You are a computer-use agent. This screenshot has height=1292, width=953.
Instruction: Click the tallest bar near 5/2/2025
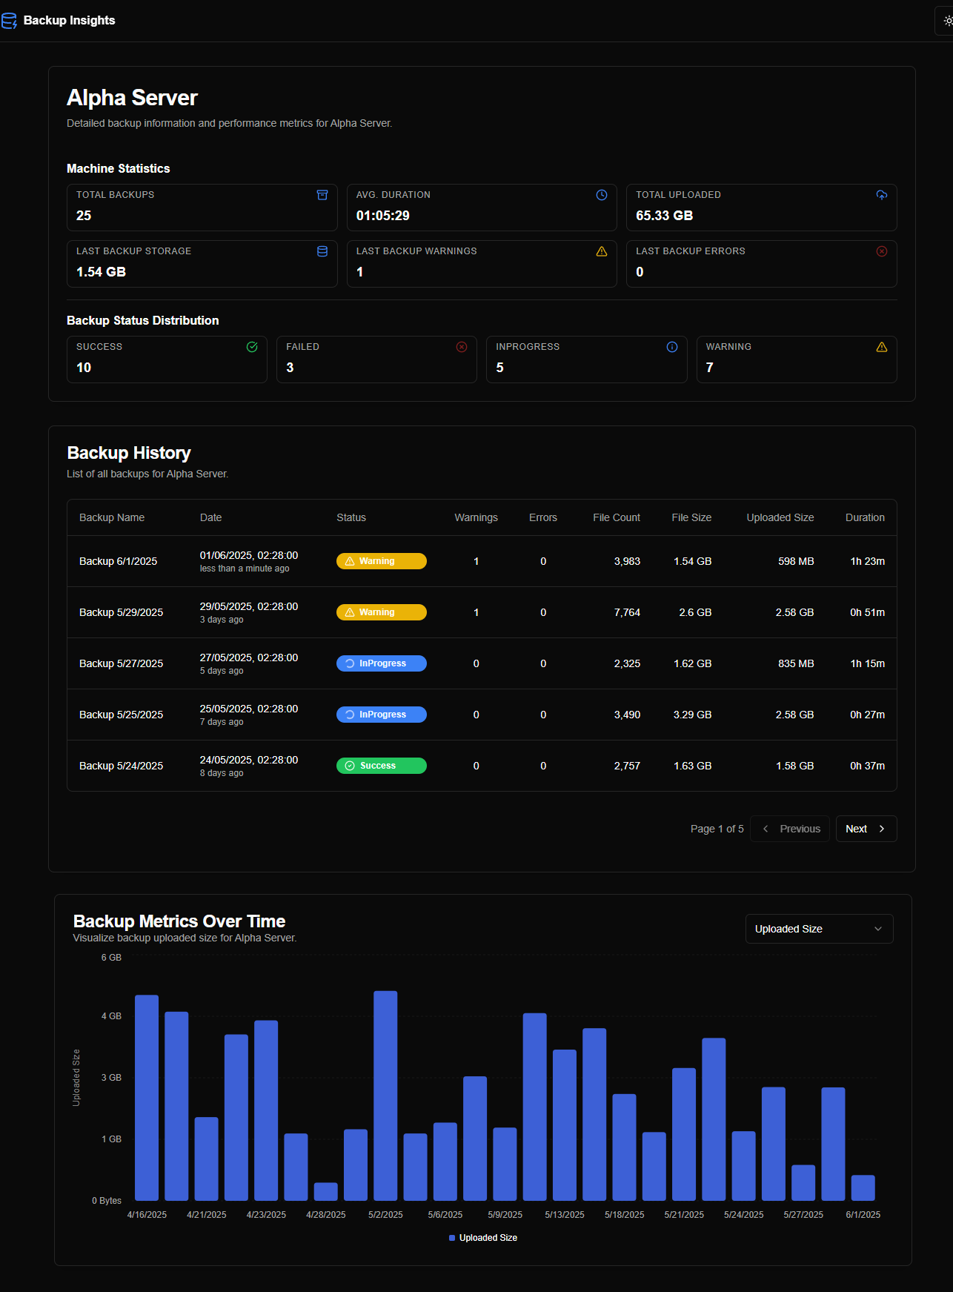point(385,1096)
